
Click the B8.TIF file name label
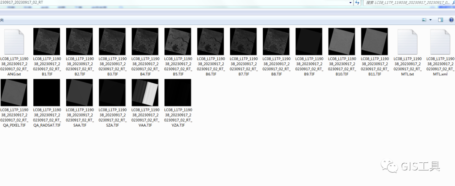(x=276, y=66)
